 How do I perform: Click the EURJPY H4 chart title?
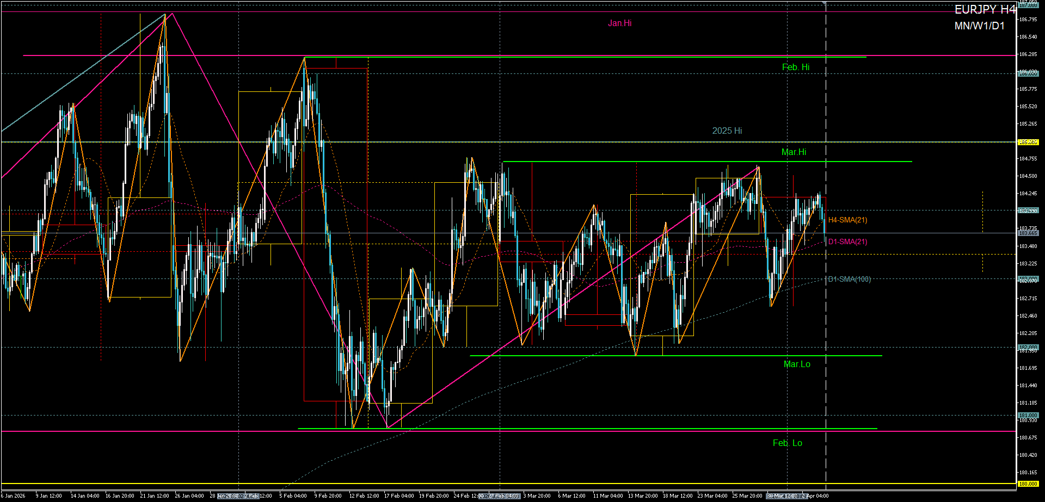pyautogui.click(x=985, y=10)
